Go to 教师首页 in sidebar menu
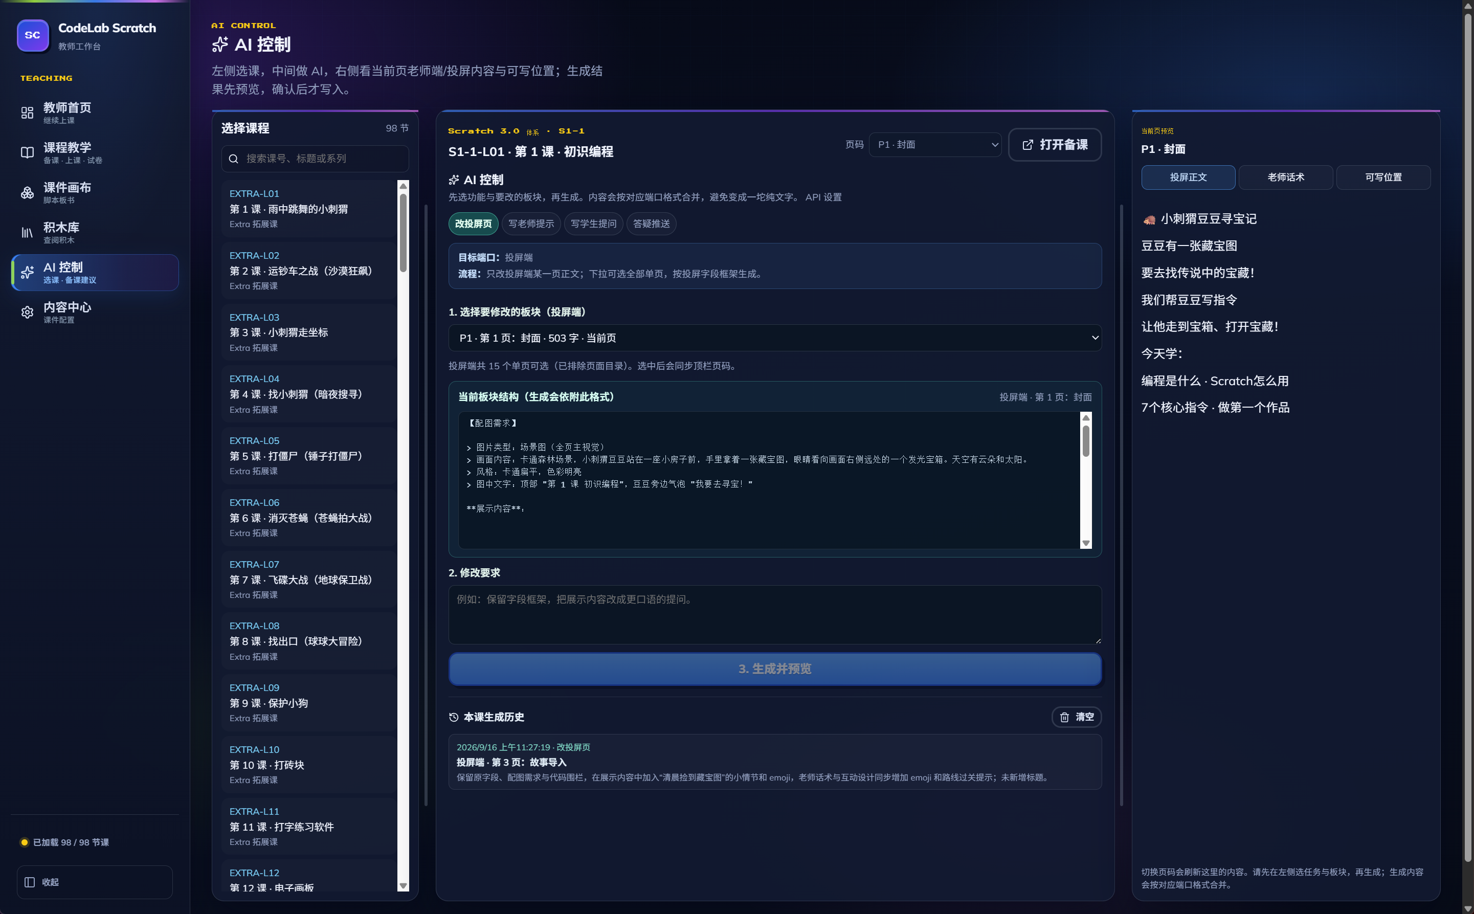The height and width of the screenshot is (914, 1474). tap(95, 113)
